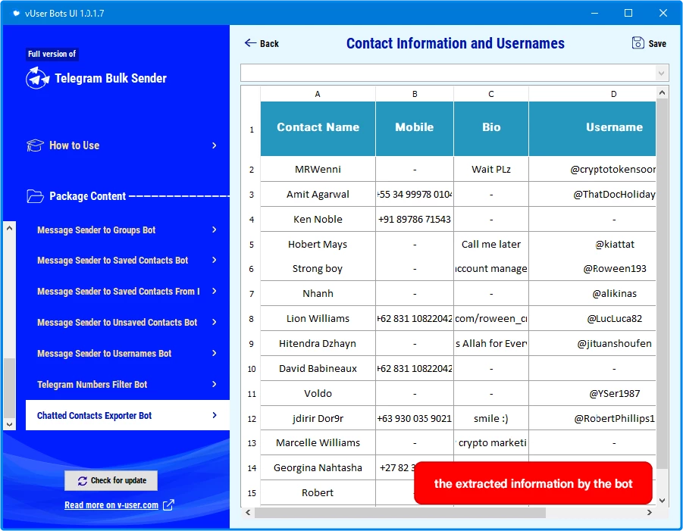
Task: Click the @alikinas username cell
Action: [592, 293]
